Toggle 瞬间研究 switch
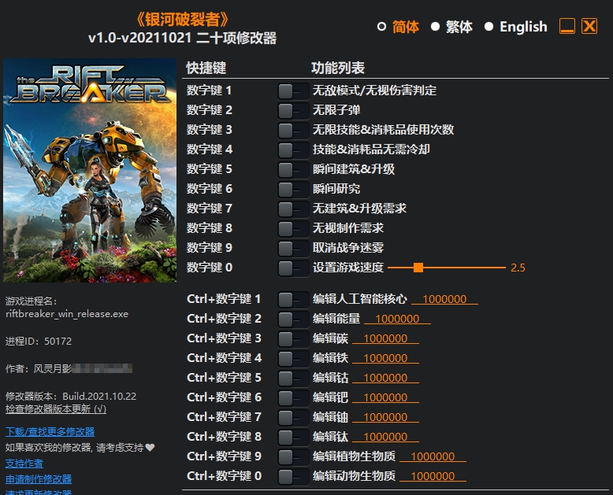This screenshot has height=495, width=613. [293, 190]
